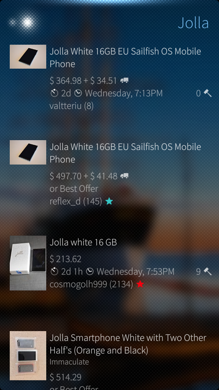The image size is (219, 390).
Task: Open first Jolla White 16GB EU Sailfish listing
Action: pyautogui.click(x=109, y=78)
